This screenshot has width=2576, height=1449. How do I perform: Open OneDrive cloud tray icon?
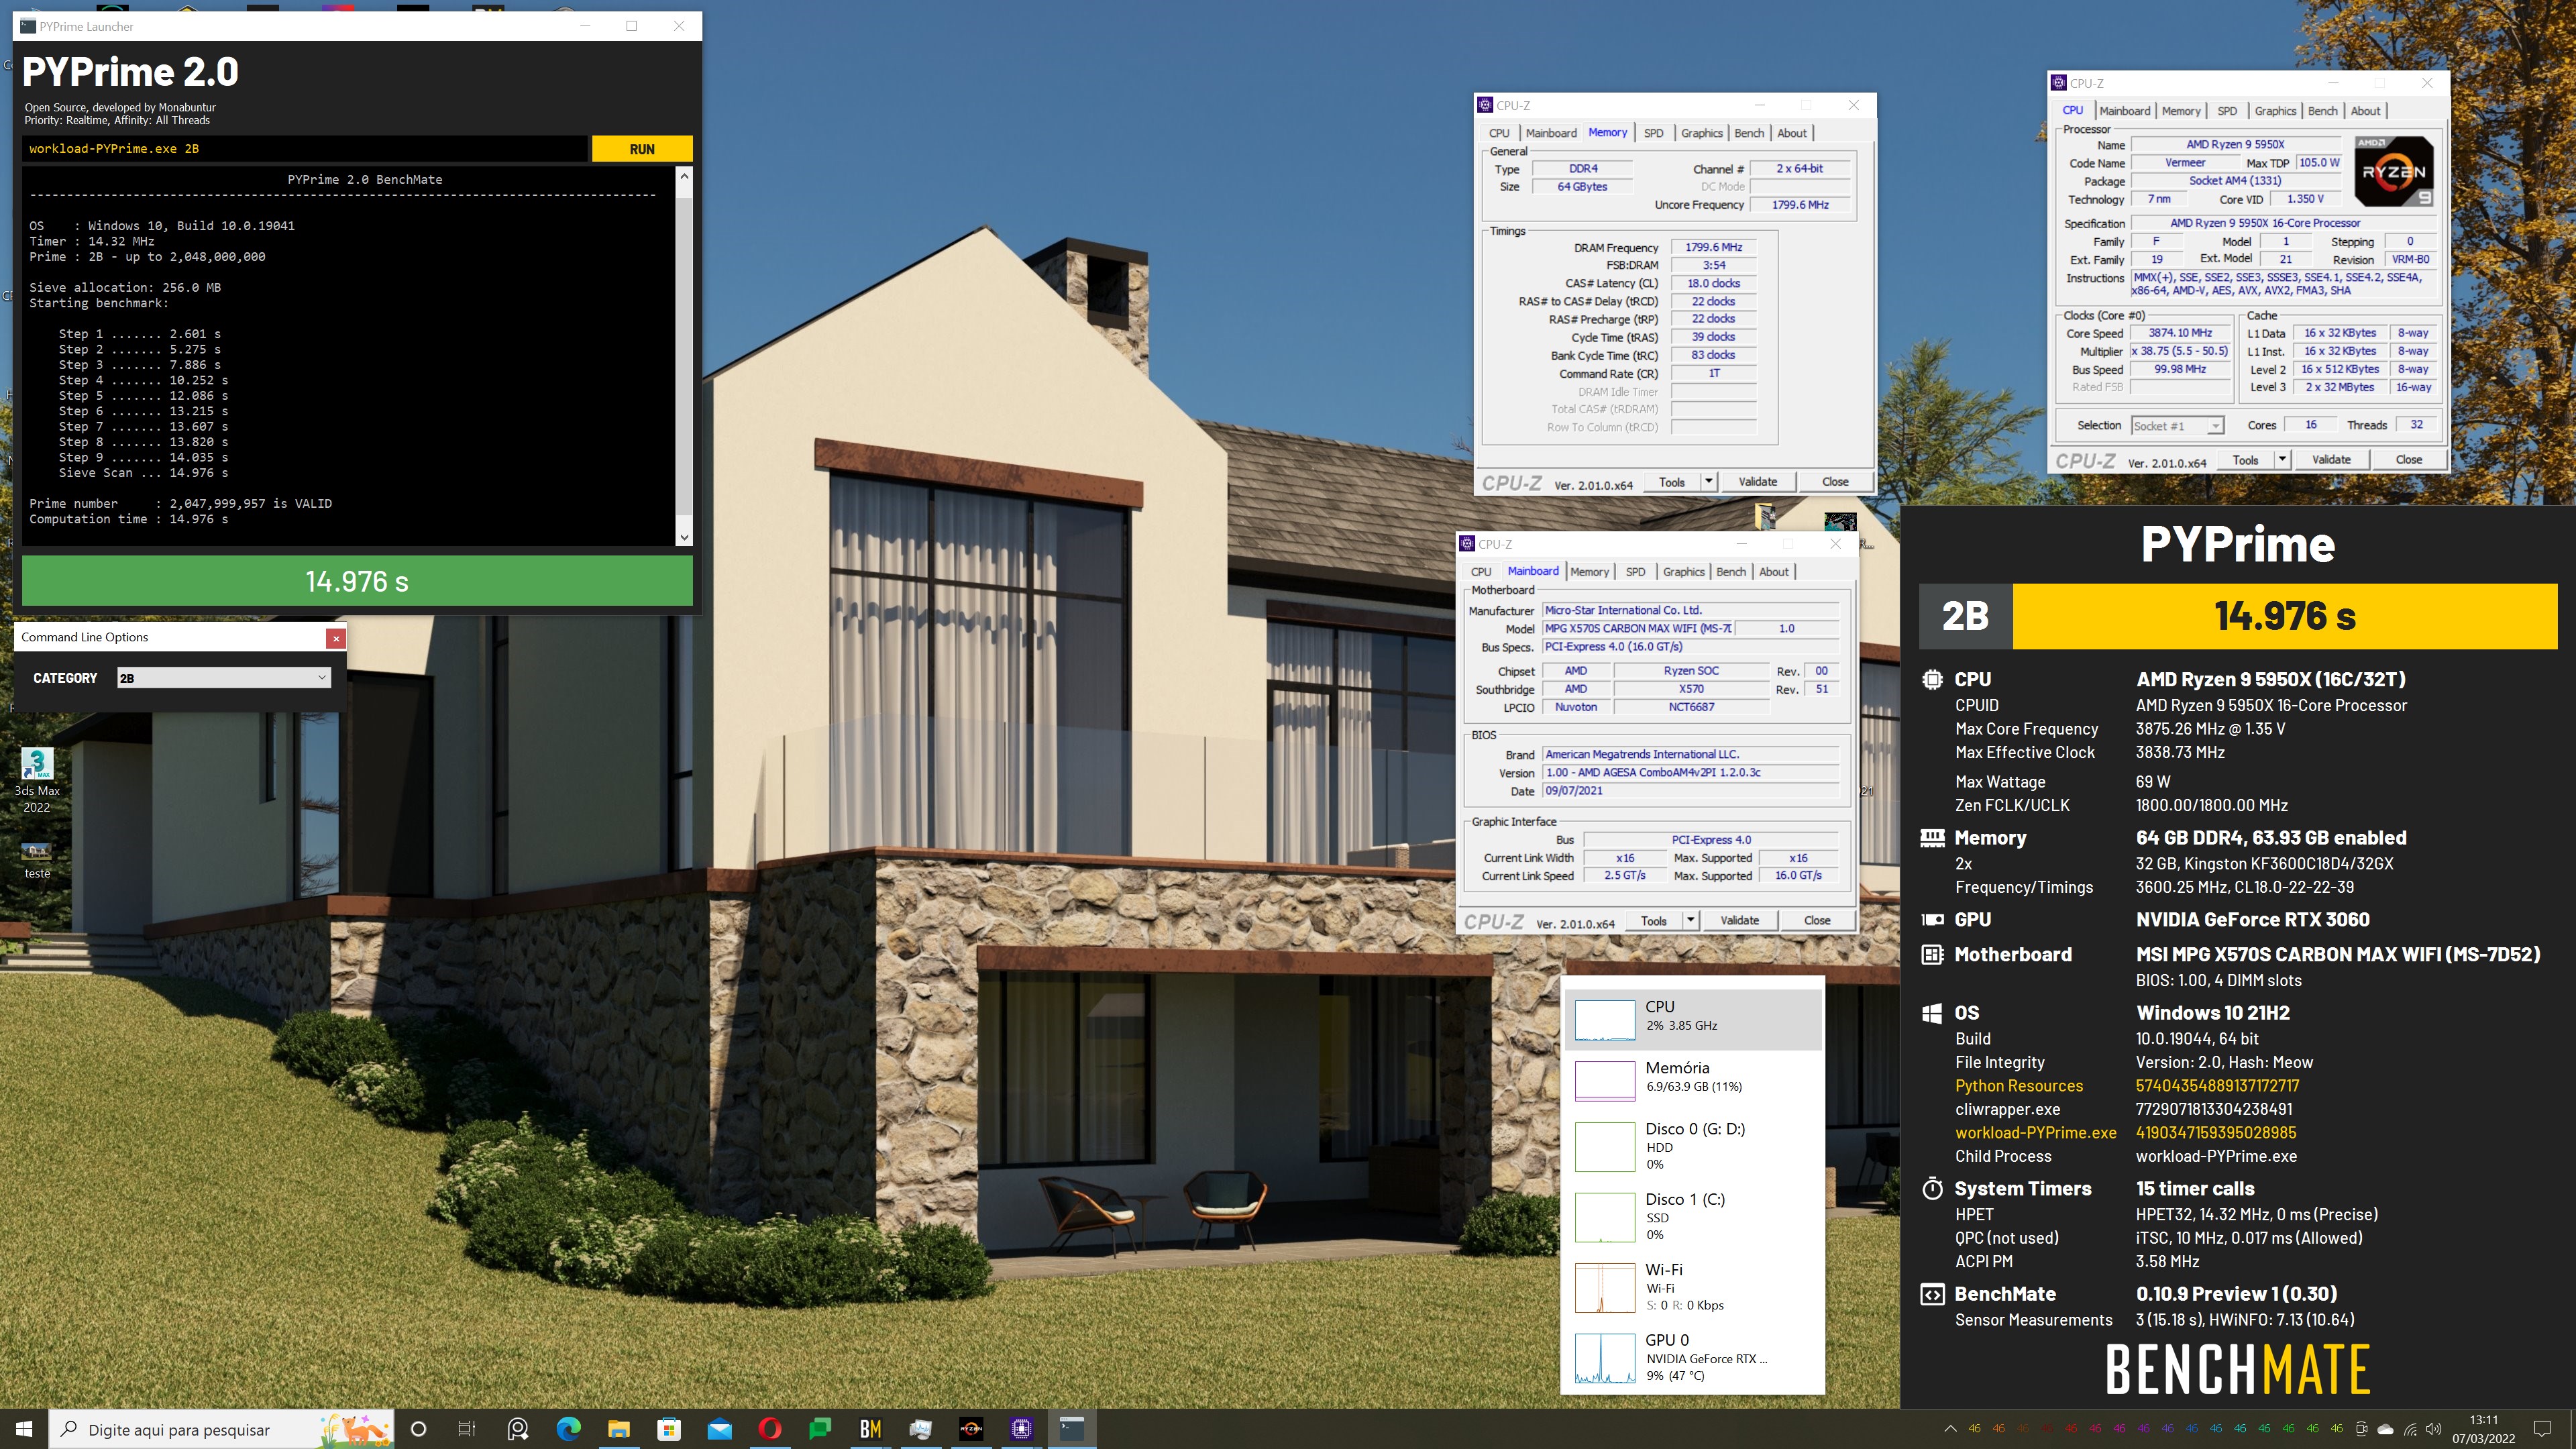tap(2385, 1429)
